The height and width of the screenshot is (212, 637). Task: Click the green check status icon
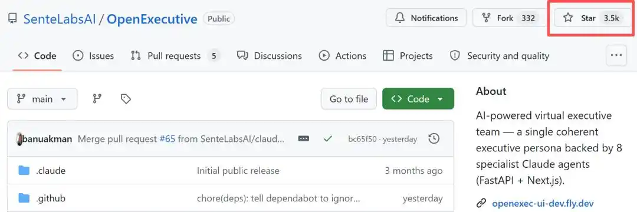coord(328,139)
